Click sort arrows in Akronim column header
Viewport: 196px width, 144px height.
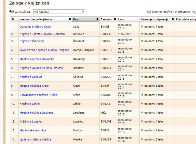coord(115,20)
